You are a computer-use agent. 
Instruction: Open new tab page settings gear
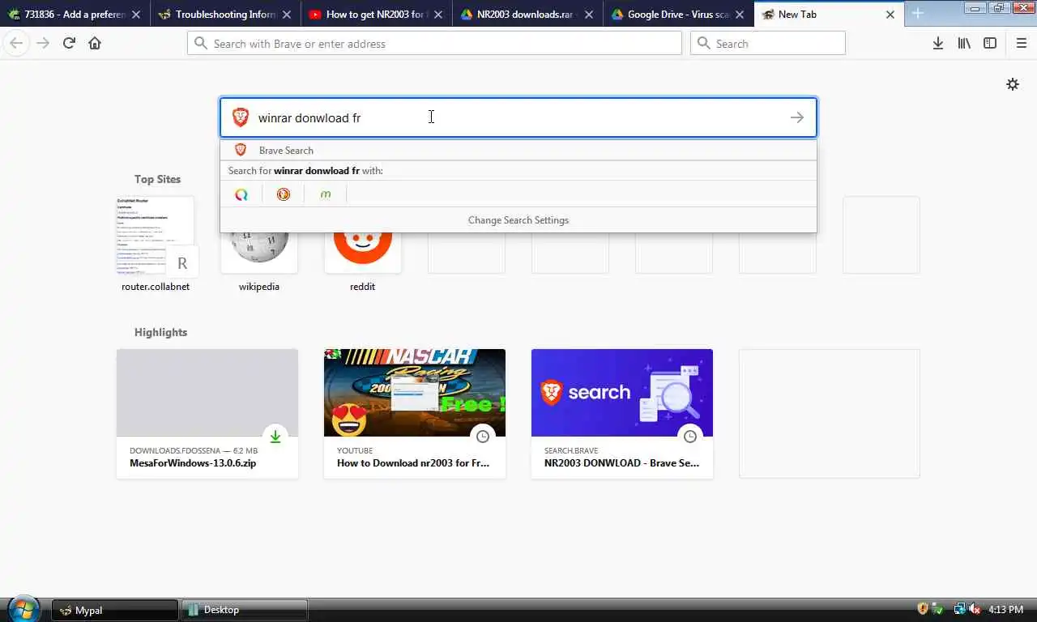tap(1013, 84)
